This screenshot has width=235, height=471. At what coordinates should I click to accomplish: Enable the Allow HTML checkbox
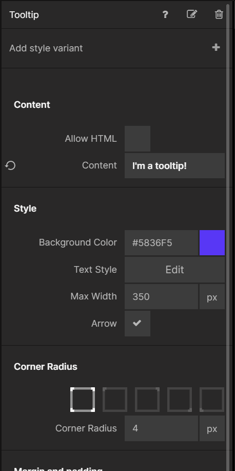pyautogui.click(x=138, y=139)
